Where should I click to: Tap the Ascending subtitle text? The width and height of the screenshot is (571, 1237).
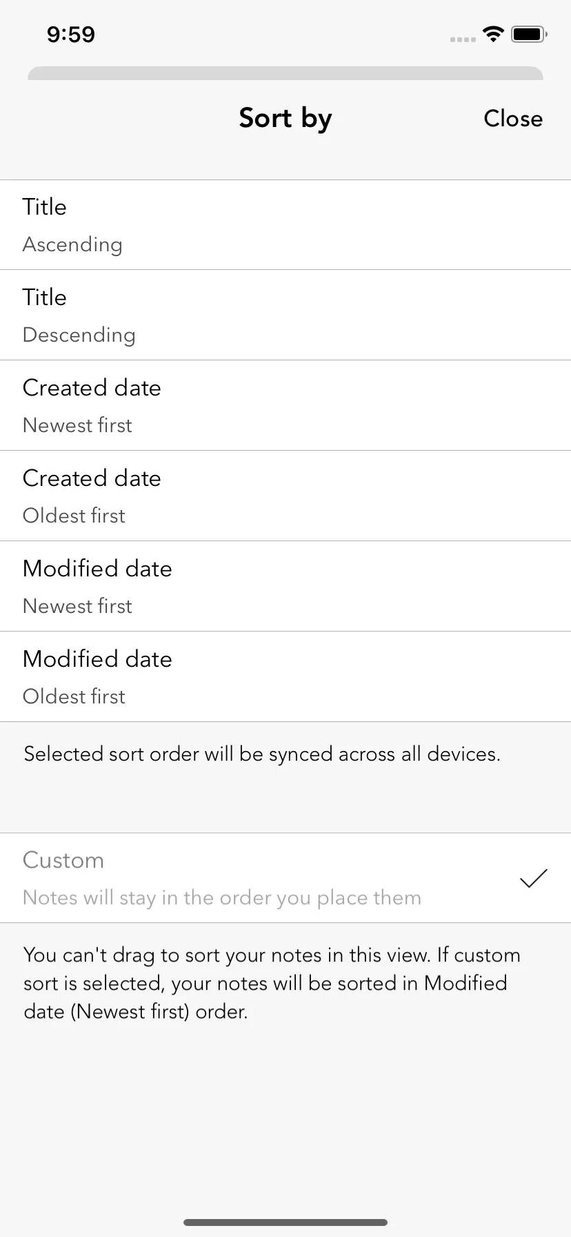pos(72,244)
